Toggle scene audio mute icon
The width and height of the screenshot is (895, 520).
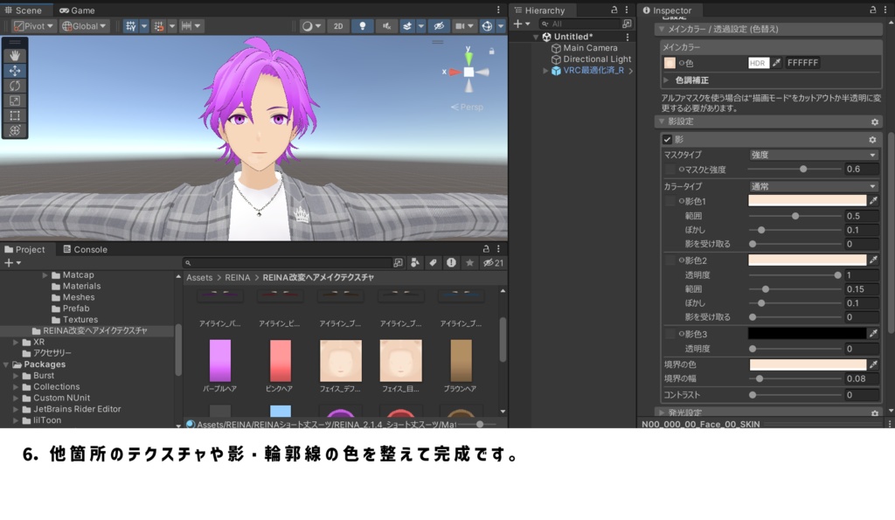pos(388,26)
